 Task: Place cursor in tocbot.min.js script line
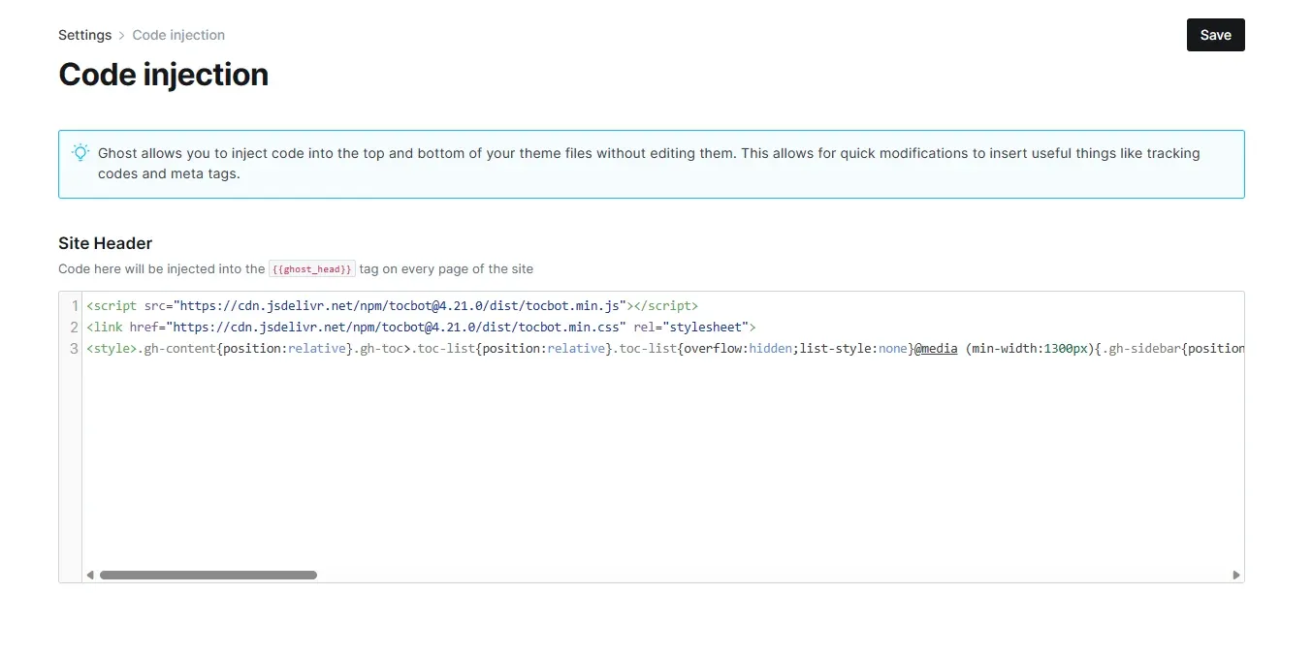(x=392, y=305)
